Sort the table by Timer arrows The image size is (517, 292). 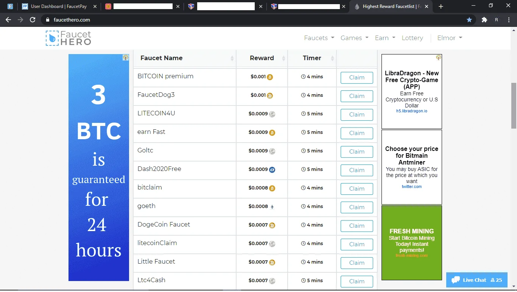[332, 58]
